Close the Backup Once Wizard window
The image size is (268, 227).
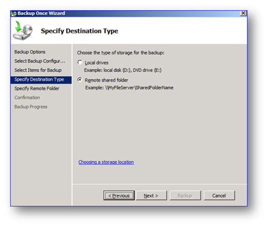(243, 13)
